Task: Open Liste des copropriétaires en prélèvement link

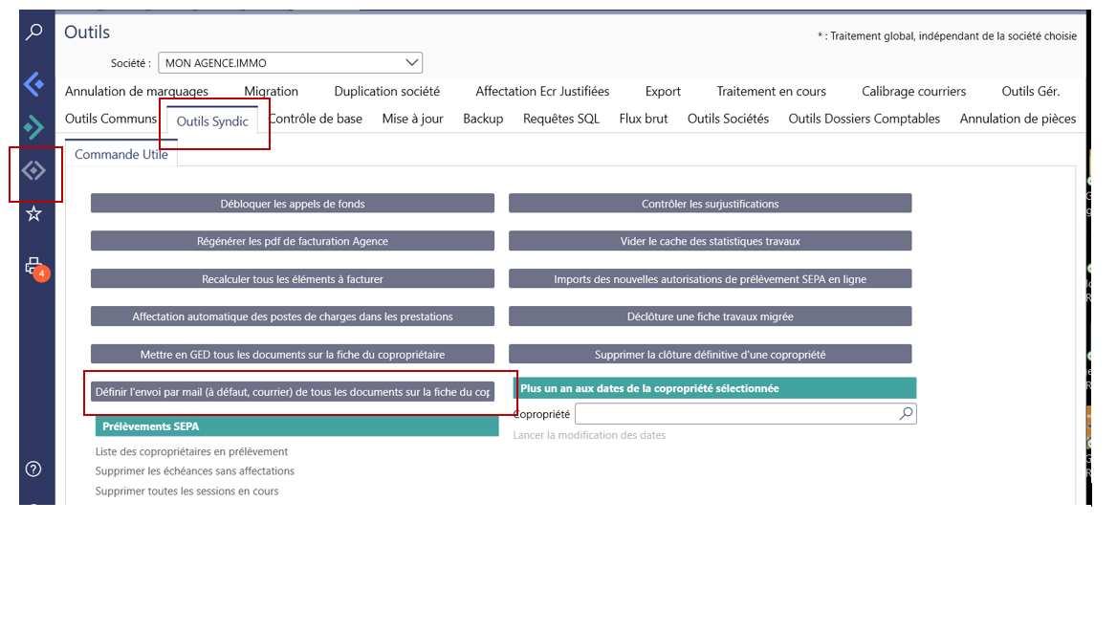Action: tap(191, 451)
